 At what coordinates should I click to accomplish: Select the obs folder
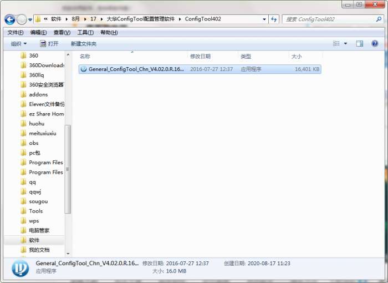pos(34,143)
